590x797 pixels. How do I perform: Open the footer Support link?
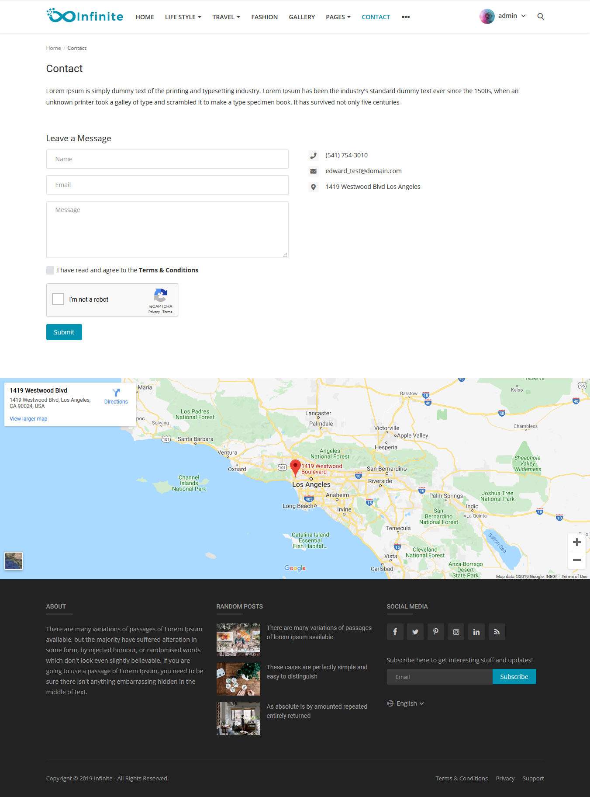[x=533, y=779]
